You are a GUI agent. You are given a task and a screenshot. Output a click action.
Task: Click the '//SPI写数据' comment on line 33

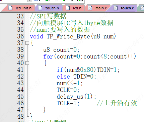point(48,16)
